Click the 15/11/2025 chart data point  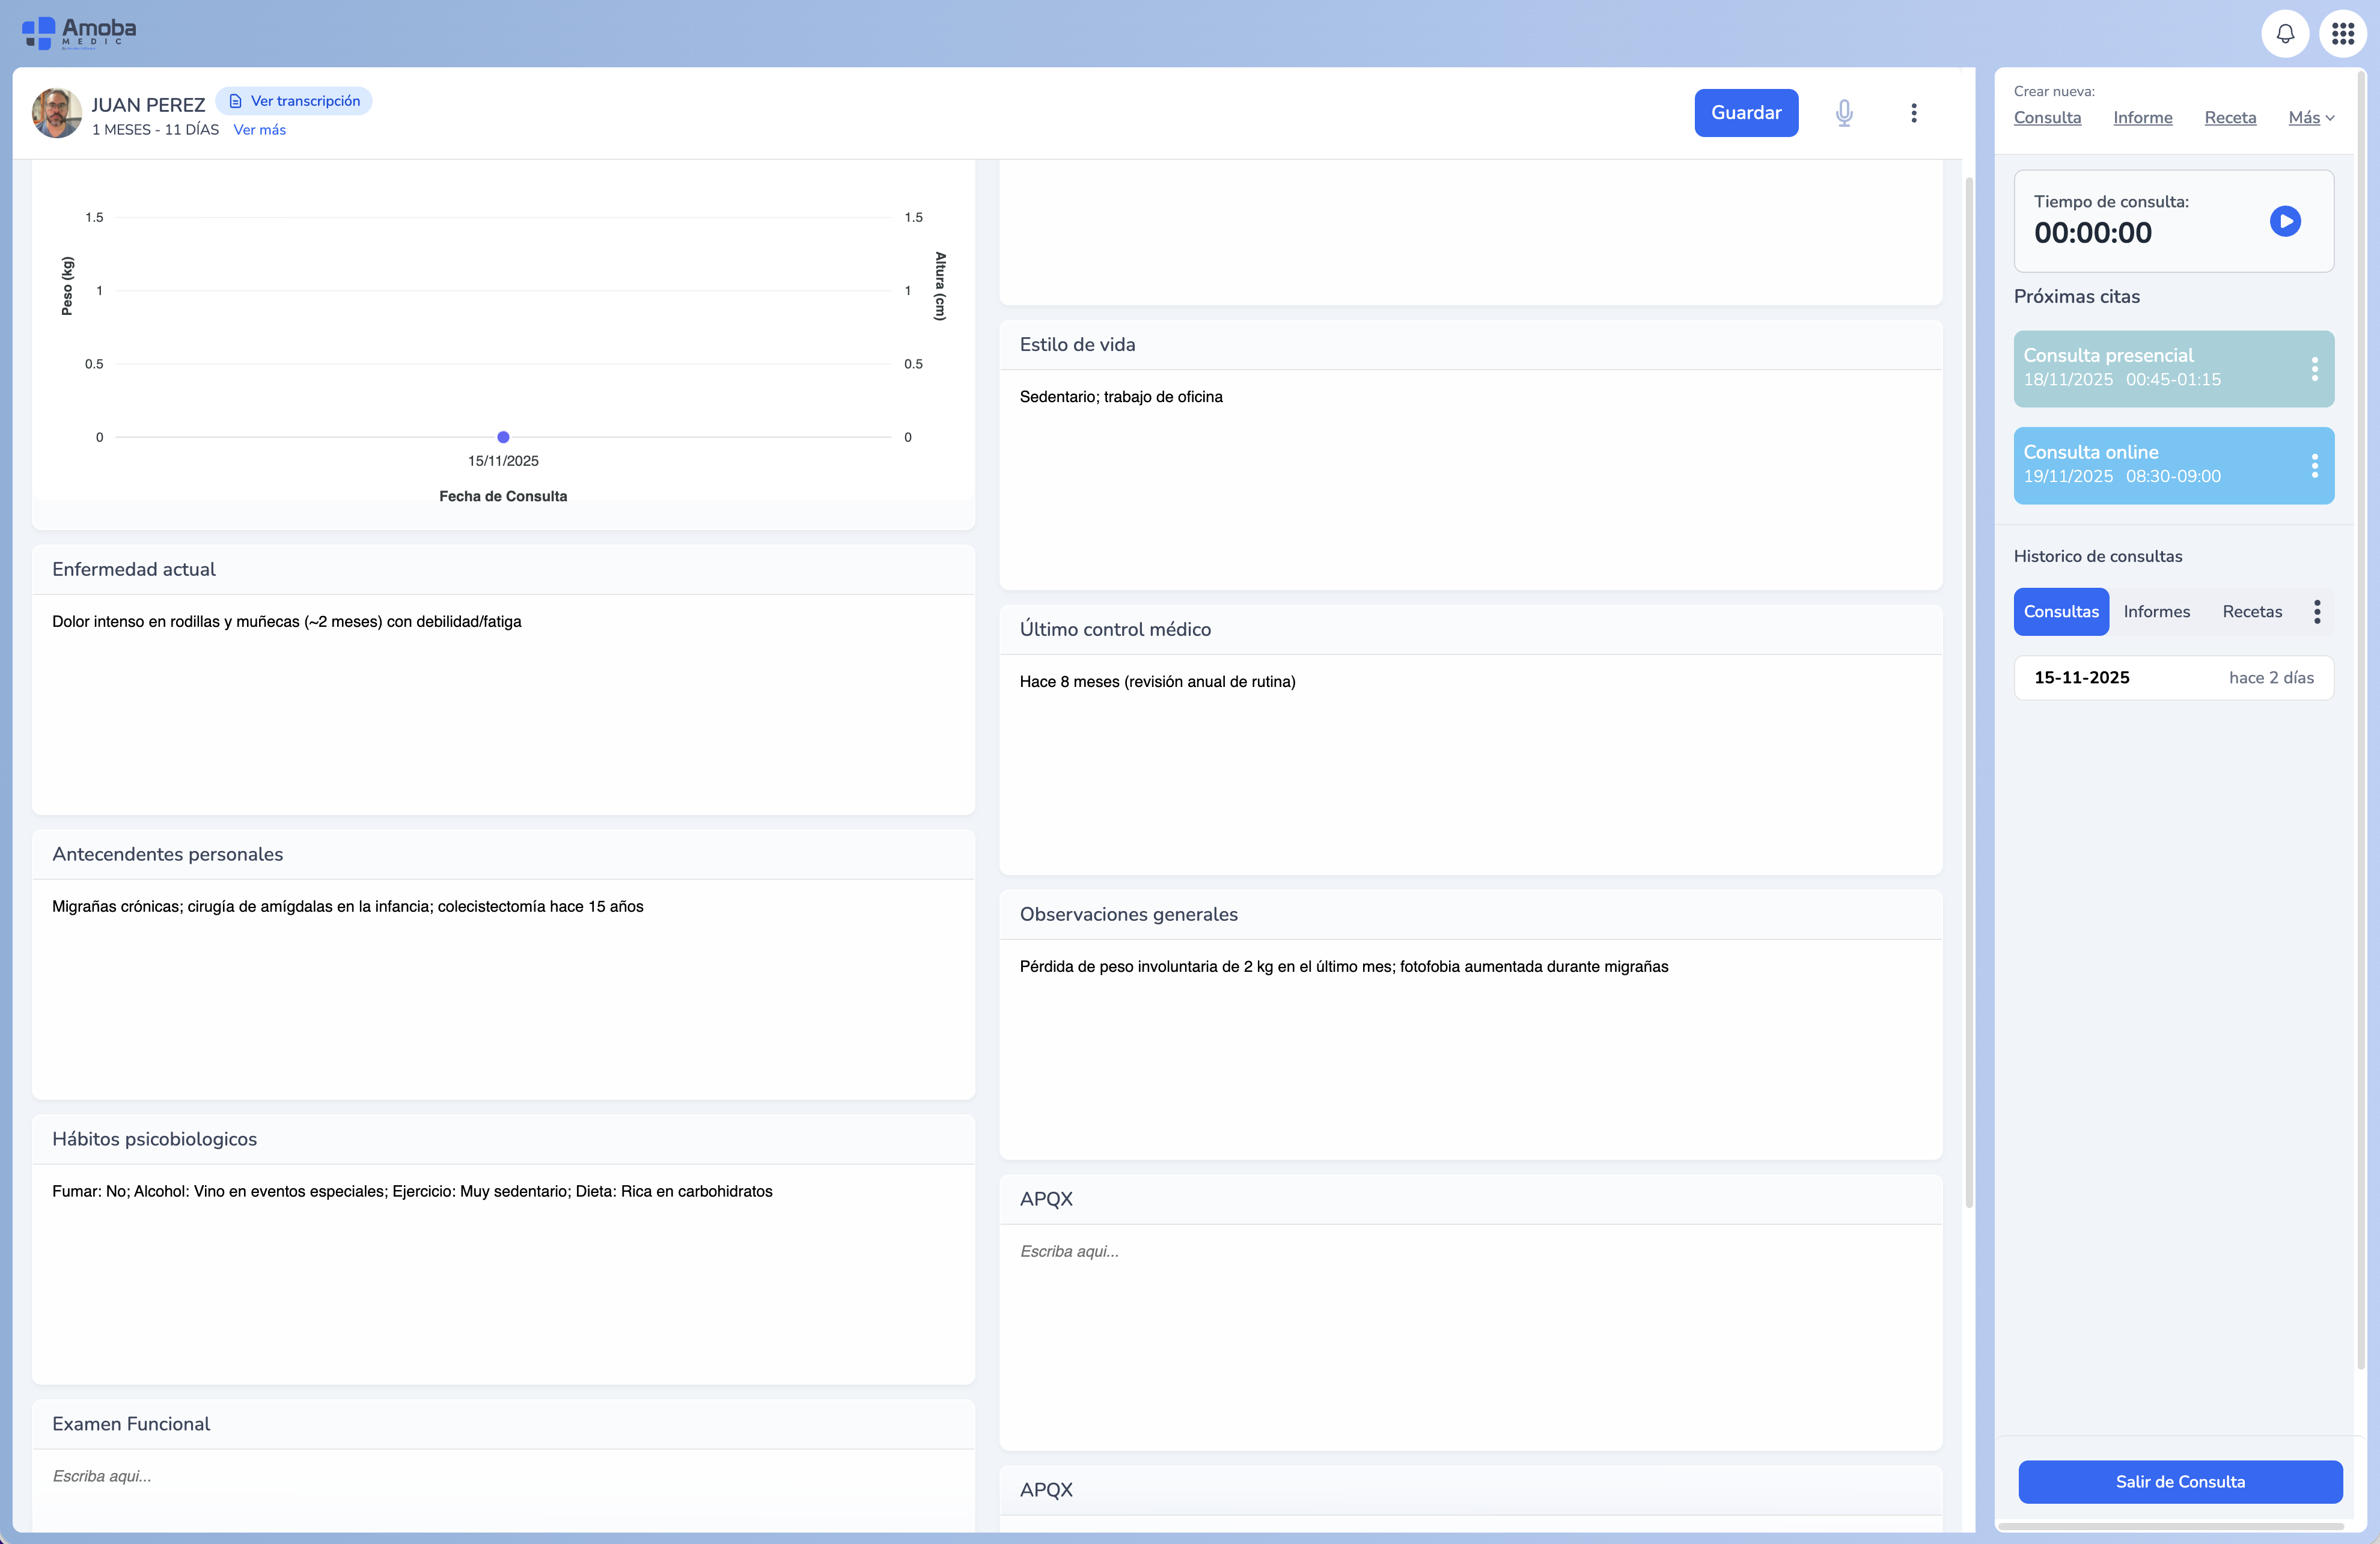503,437
